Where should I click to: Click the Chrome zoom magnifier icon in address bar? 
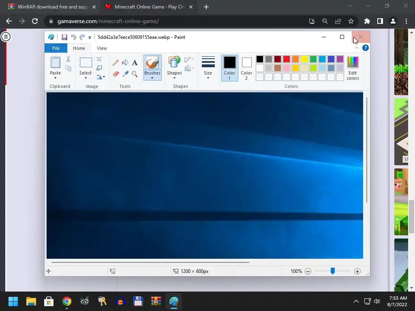(325, 21)
